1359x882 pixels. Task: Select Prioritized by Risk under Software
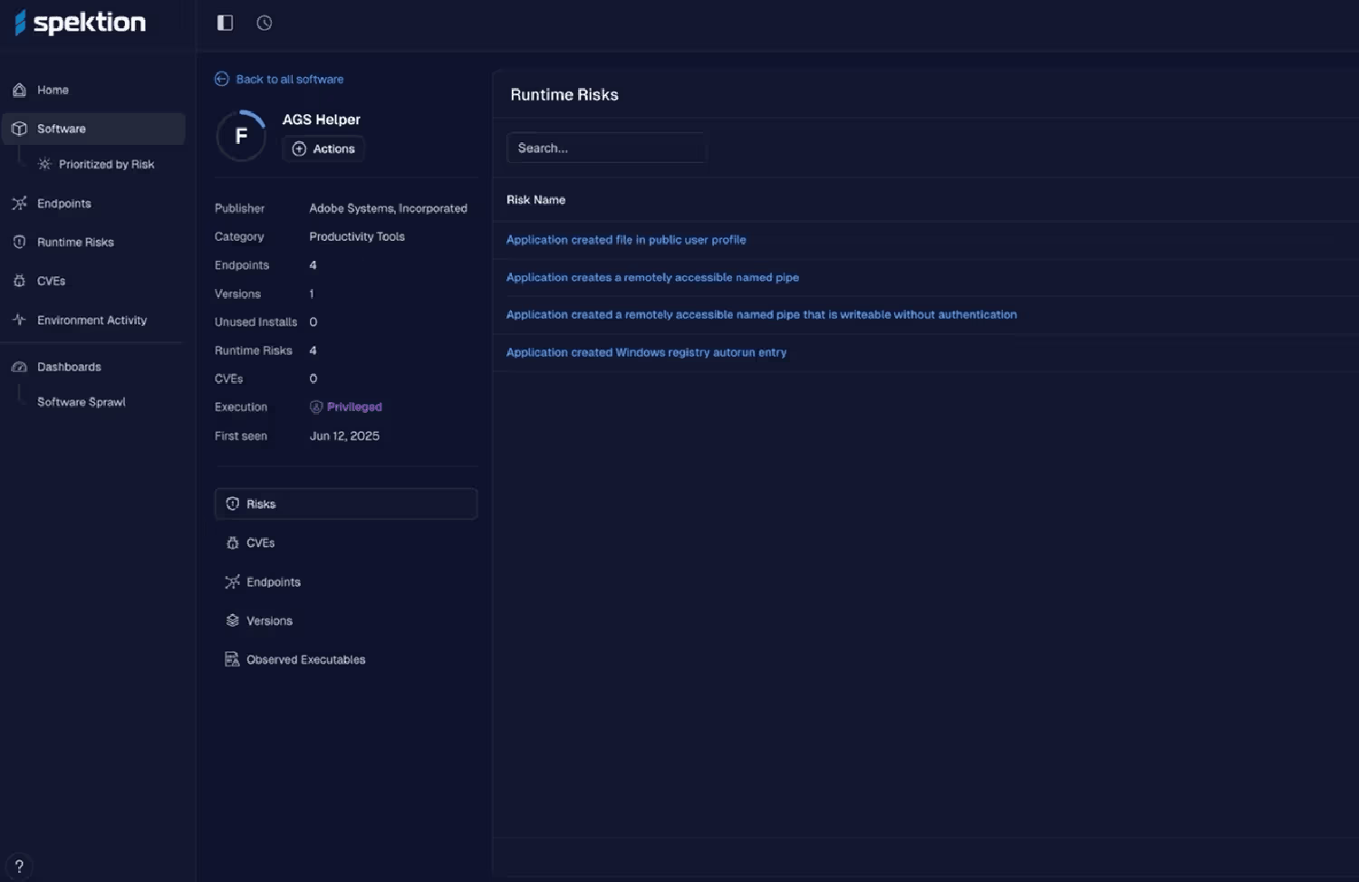pyautogui.click(x=106, y=164)
